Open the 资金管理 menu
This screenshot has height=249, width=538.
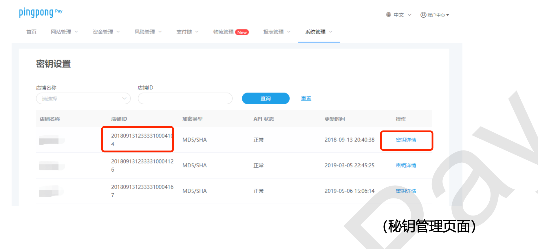pyautogui.click(x=106, y=32)
